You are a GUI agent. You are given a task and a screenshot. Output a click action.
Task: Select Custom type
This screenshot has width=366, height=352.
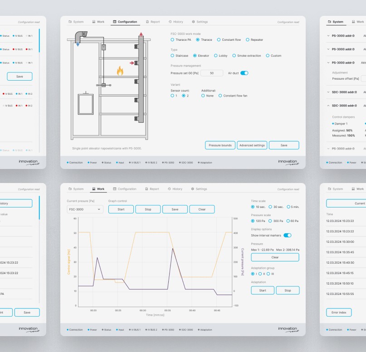273,55
